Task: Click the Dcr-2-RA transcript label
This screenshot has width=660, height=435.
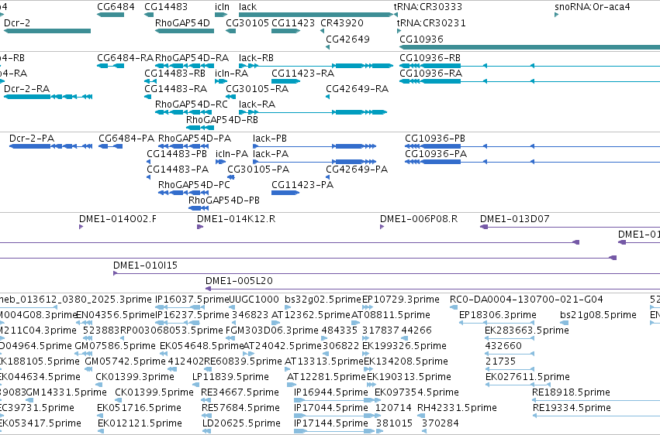Action: point(26,89)
